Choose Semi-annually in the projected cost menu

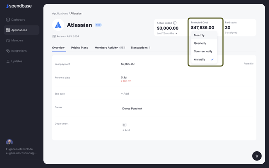click(x=204, y=52)
